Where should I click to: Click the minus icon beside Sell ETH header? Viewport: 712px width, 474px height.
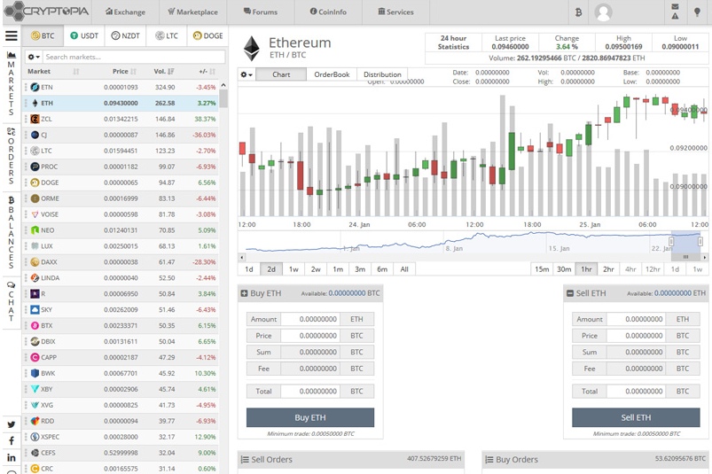pyautogui.click(x=570, y=293)
